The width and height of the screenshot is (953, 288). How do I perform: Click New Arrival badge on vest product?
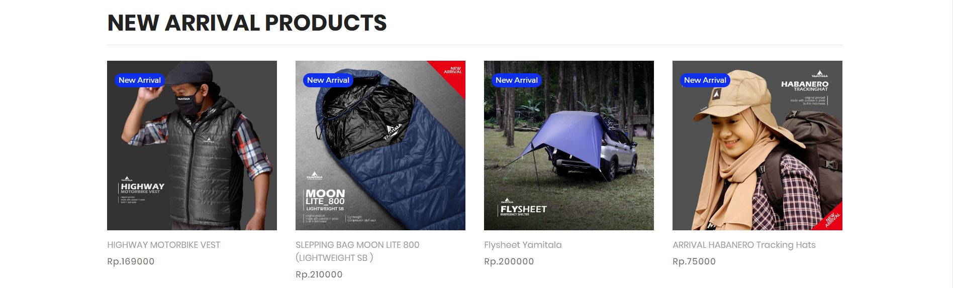pyautogui.click(x=140, y=80)
